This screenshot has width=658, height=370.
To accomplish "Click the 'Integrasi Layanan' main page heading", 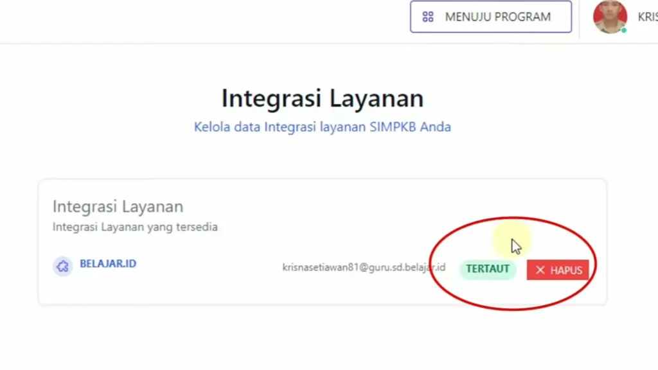I will click(323, 98).
